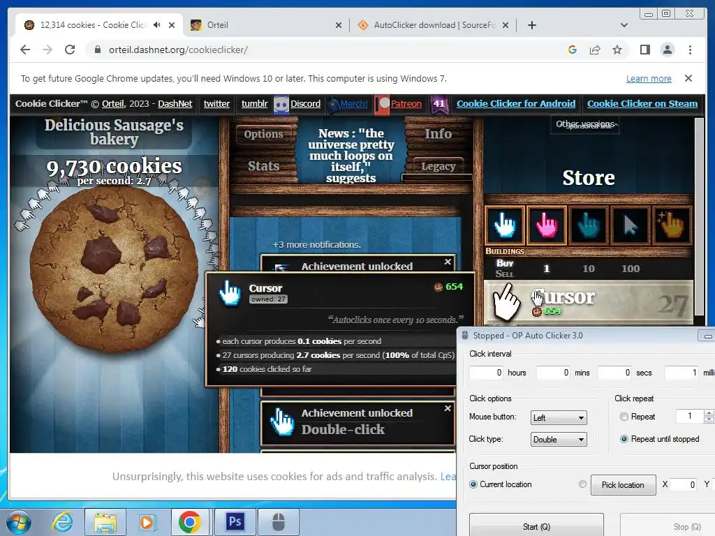Buy the orange hand upgrade in Store
Screen dimensions: 715x536
click(x=672, y=225)
